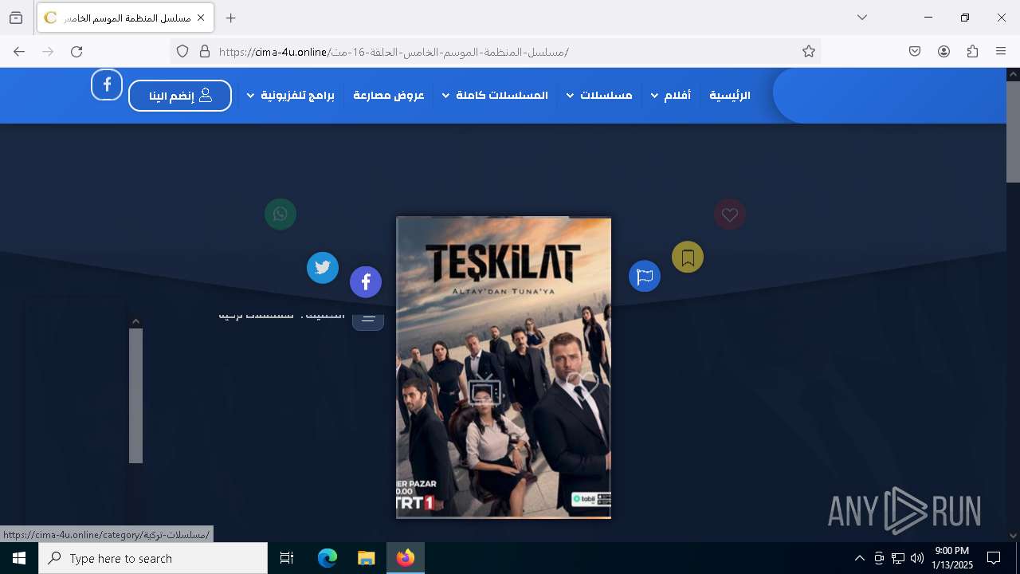The image size is (1020, 574).
Task: Click the red heart favorite icon
Action: click(x=730, y=214)
